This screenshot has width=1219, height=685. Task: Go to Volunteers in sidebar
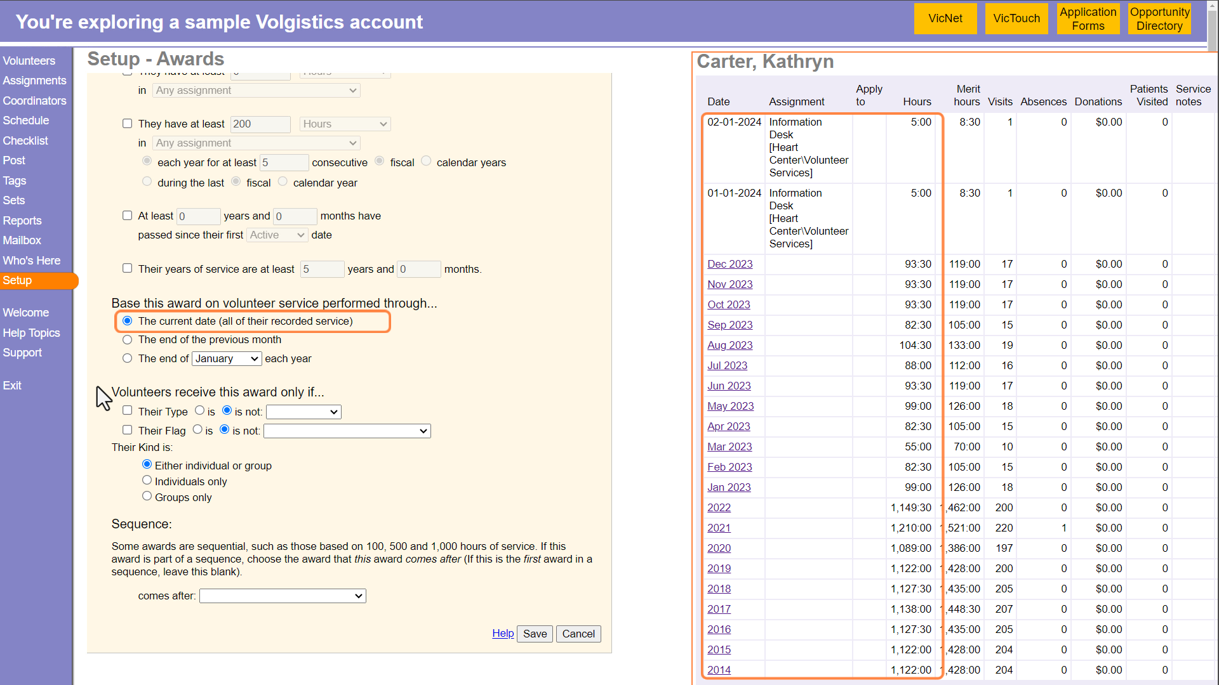[29, 61]
